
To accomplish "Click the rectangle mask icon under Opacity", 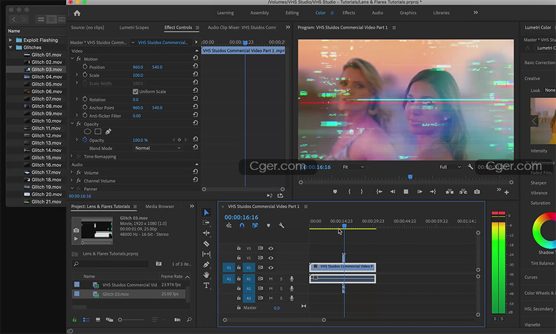I will pos(98,132).
